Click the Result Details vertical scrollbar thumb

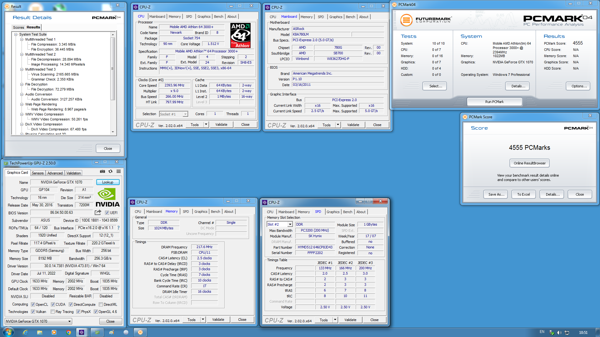[113, 69]
